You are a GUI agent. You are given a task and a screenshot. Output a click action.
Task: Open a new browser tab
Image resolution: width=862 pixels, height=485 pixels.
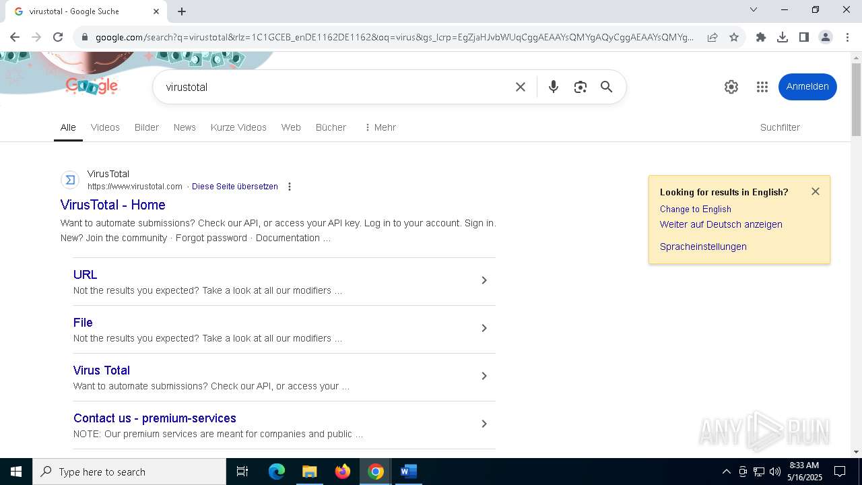click(x=182, y=11)
